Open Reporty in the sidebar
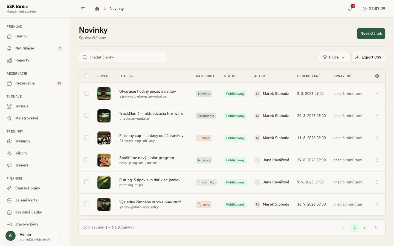 tap(35, 60)
